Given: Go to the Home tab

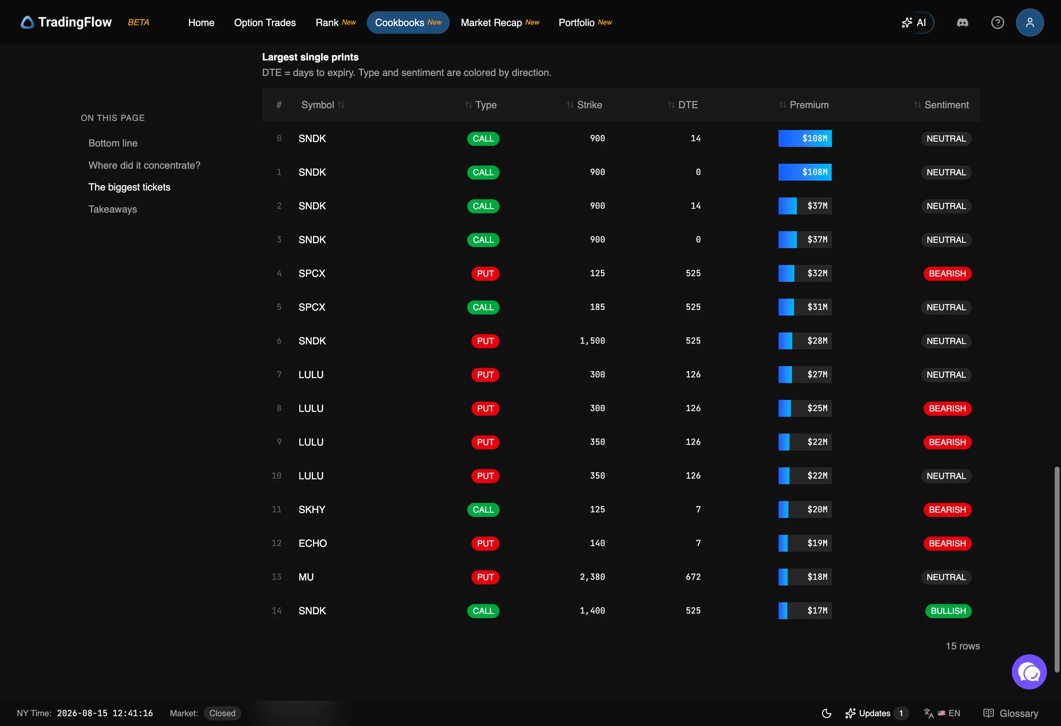Looking at the screenshot, I should pos(201,22).
